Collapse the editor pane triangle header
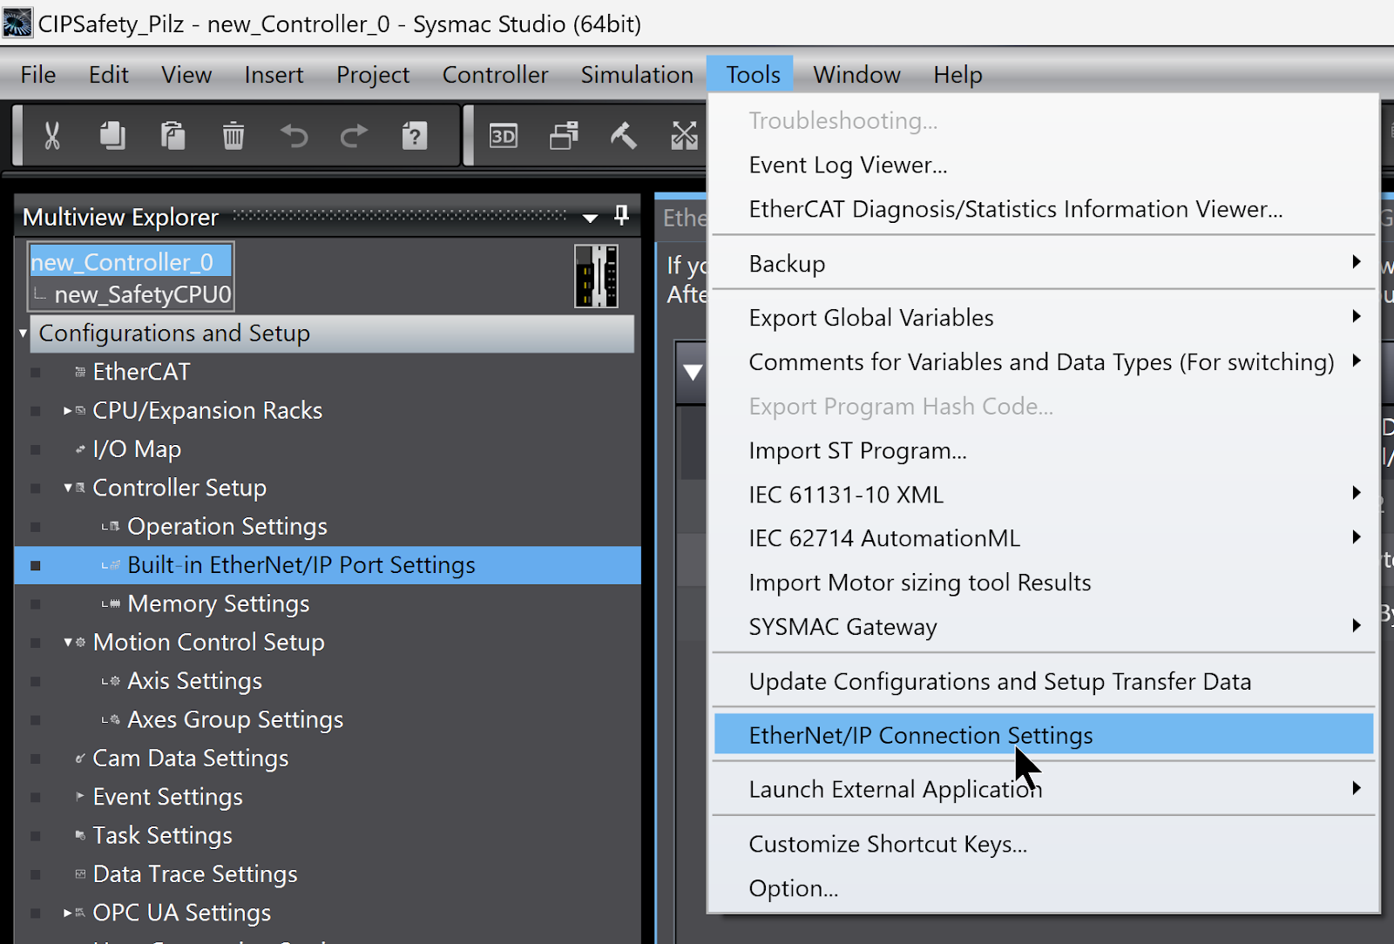Viewport: 1394px width, 944px height. (x=693, y=373)
